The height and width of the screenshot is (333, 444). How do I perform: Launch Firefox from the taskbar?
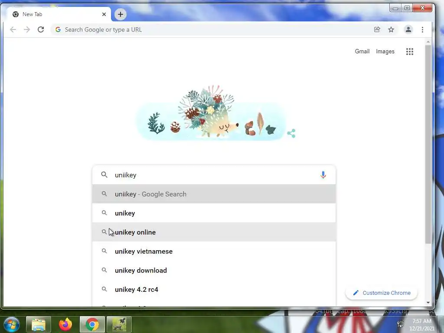[x=65, y=324]
